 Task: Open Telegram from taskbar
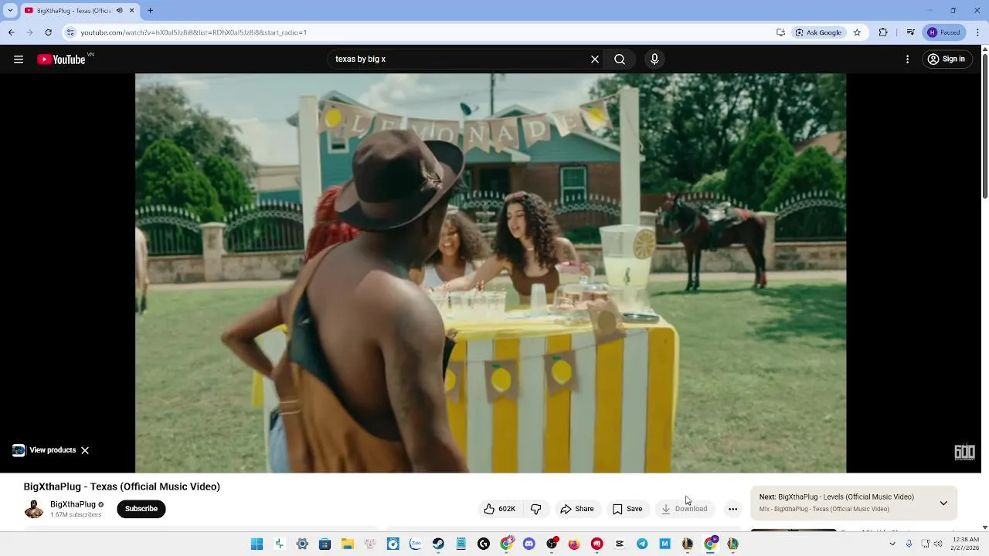click(x=642, y=544)
